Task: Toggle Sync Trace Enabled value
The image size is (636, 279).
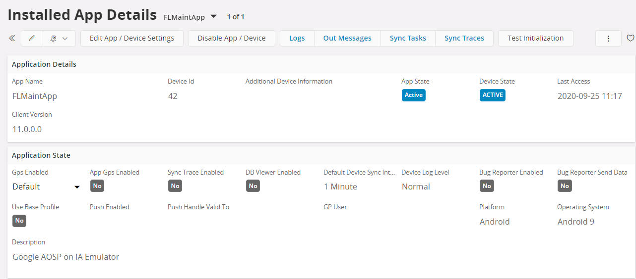Action: [175, 186]
